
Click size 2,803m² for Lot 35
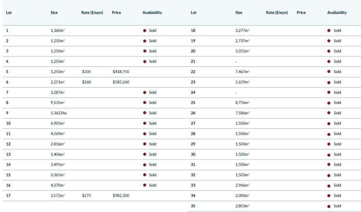click(242, 206)
